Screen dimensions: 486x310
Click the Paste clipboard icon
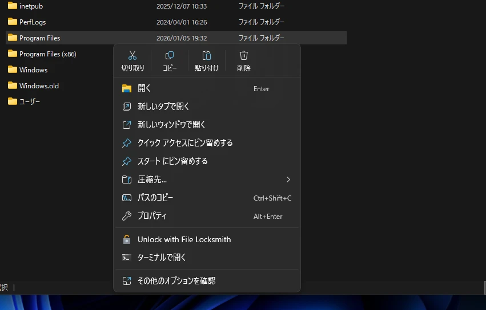pos(207,56)
